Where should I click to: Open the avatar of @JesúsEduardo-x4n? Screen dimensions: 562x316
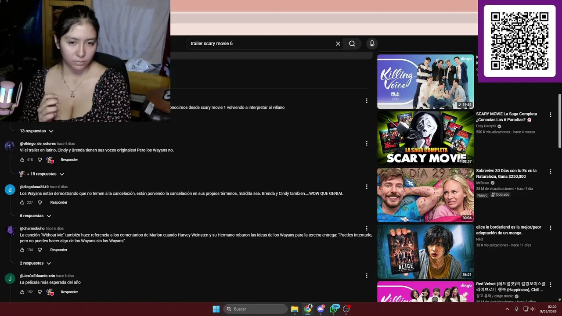[10, 279]
